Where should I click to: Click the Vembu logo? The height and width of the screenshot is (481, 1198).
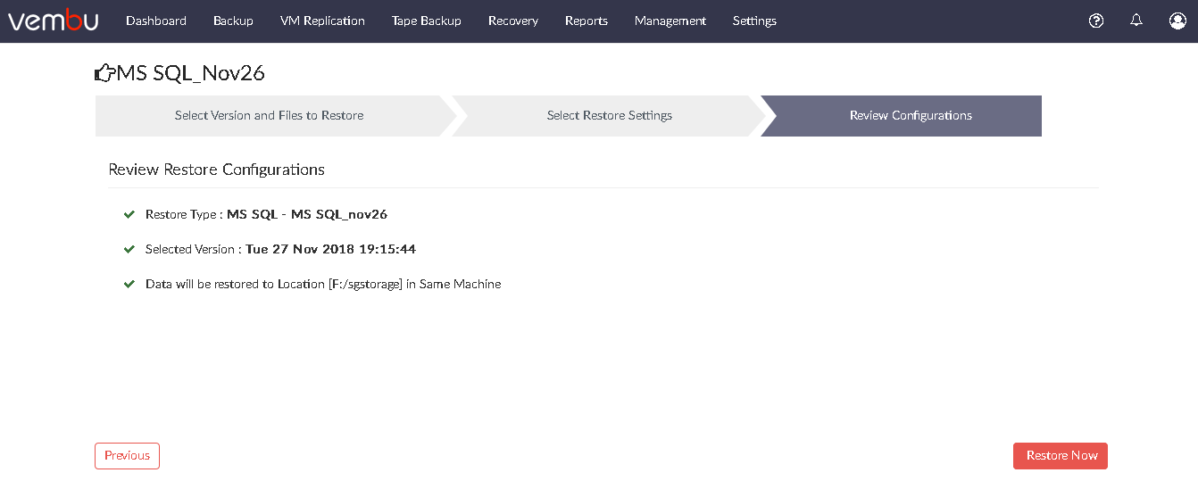click(x=53, y=21)
